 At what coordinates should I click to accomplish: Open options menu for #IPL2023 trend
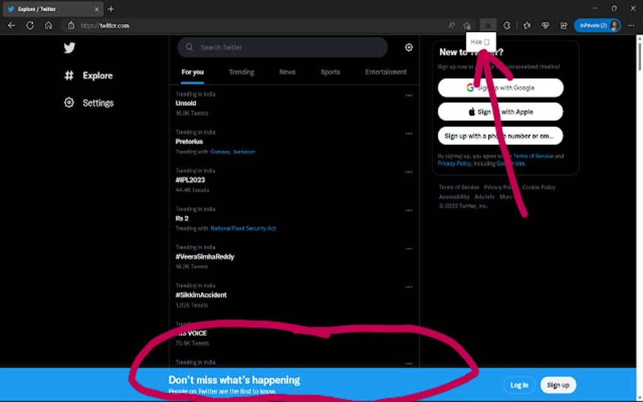(408, 172)
